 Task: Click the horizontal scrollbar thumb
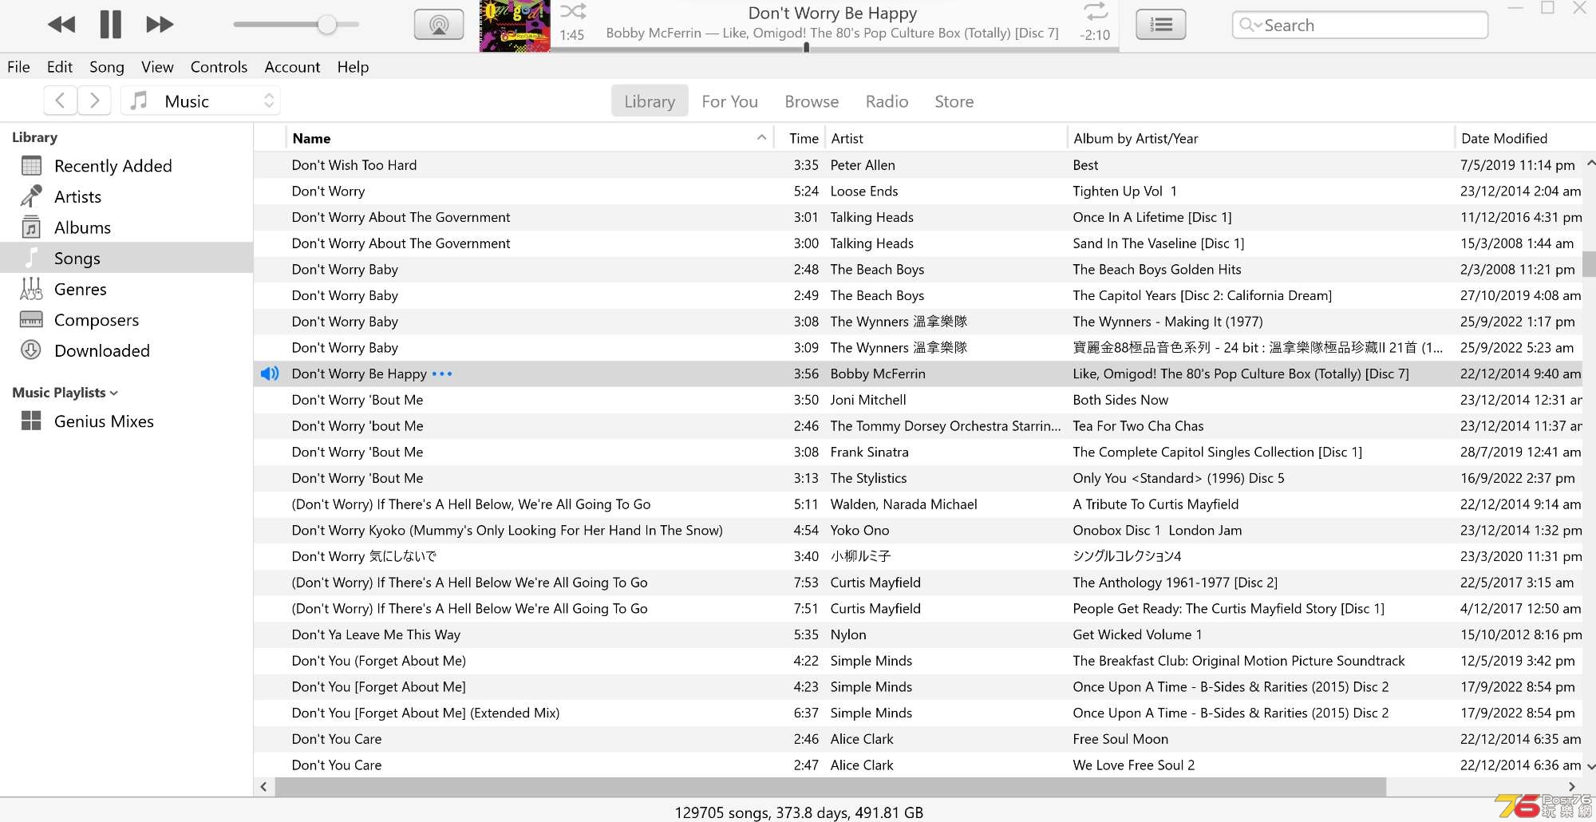coord(831,787)
